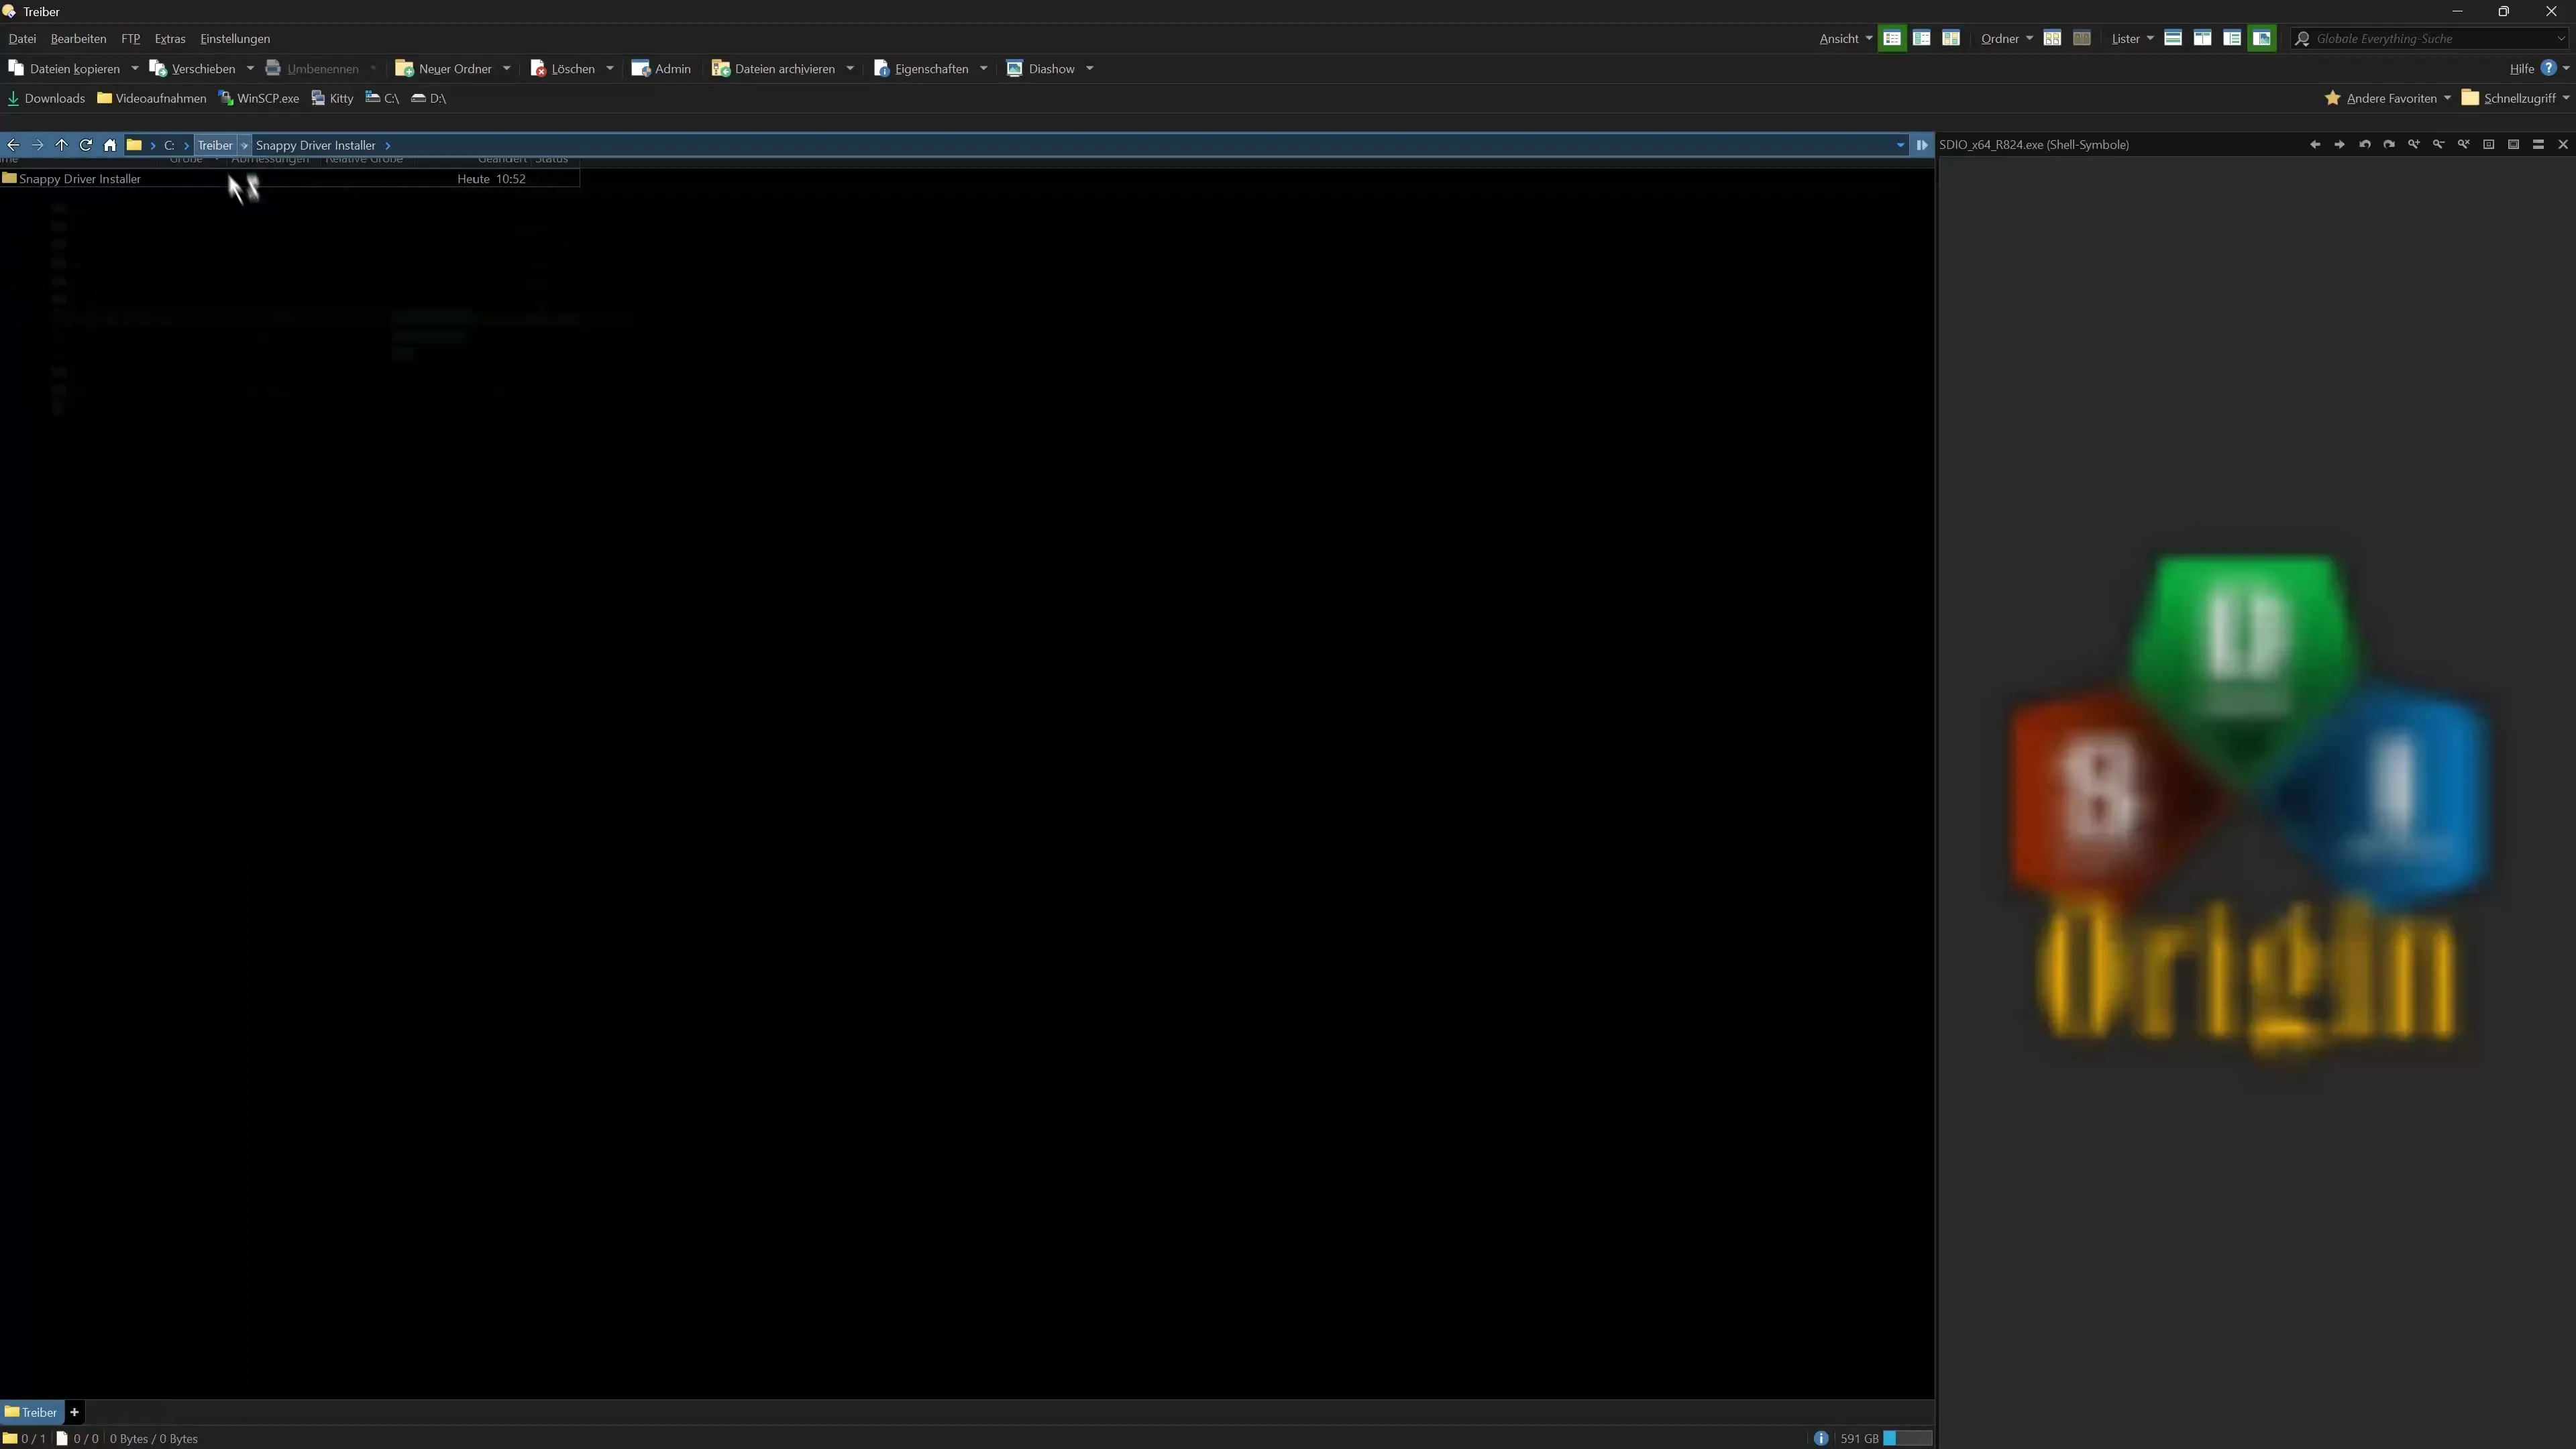Screen dimensions: 2576x1449
Task: Toggle dual vertical lister layout
Action: pos(2202,38)
